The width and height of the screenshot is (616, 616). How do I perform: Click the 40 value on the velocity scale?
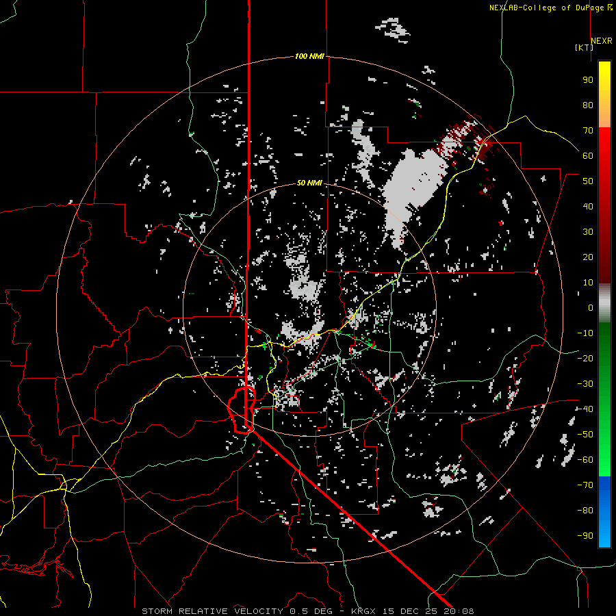[588, 207]
